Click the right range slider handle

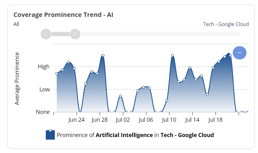coord(75,34)
